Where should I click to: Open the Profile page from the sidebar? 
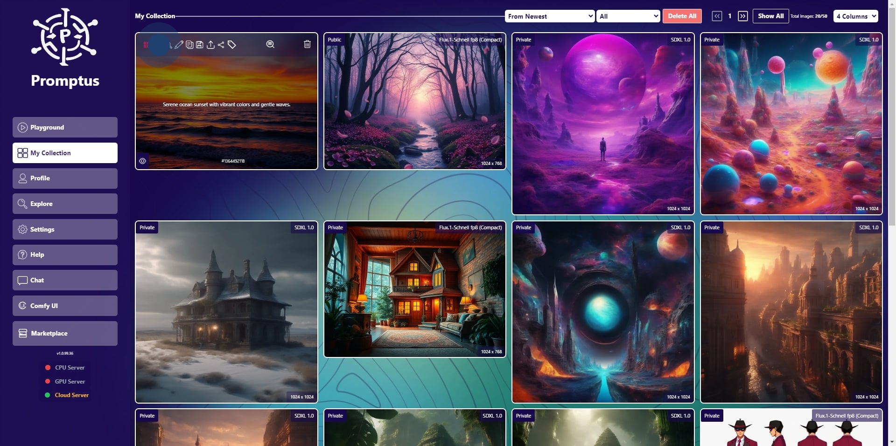[65, 178]
